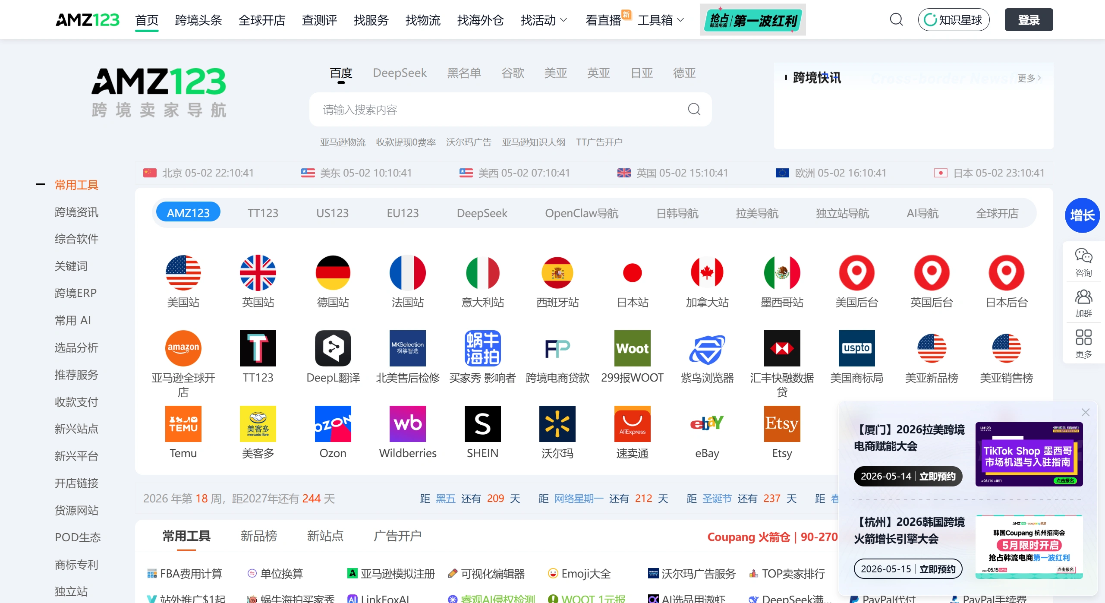Image resolution: width=1105 pixels, height=603 pixels.
Task: Switch to the 广告开户 tab
Action: pyautogui.click(x=397, y=536)
